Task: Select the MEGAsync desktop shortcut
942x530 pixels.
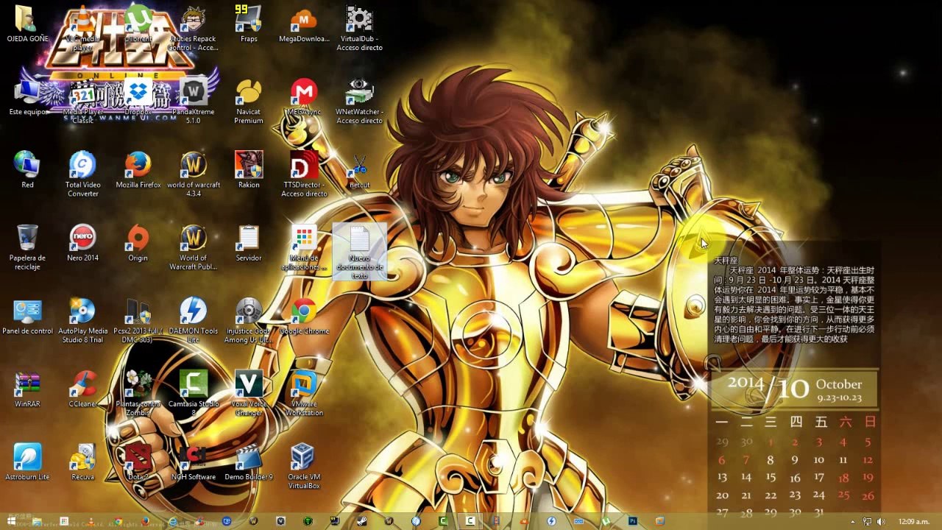Action: coord(304,97)
